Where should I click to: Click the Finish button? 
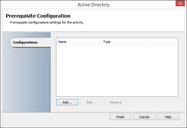[x=120, y=117]
